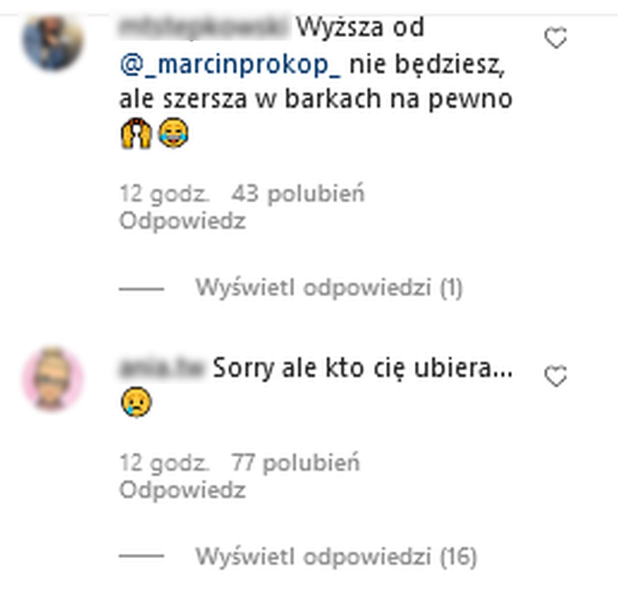This screenshot has height=613, width=618.
Task: Click the raised hands emoji in first comment
Action: click(x=136, y=133)
